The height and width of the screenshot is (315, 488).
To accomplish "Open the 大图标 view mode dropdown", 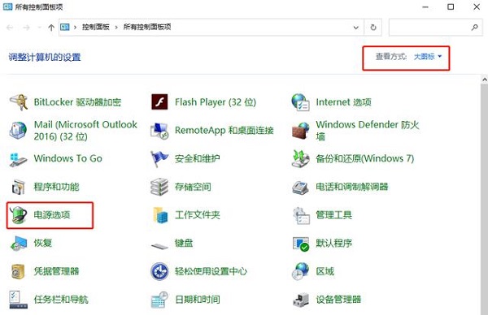I will (428, 57).
